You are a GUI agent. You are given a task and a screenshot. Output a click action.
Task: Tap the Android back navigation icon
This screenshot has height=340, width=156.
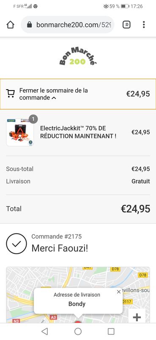[x=44, y=331]
